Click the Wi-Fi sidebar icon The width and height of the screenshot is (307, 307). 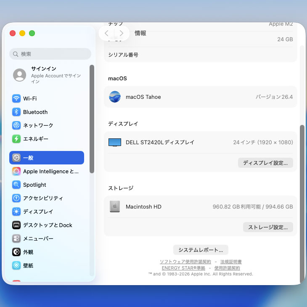[x=16, y=98]
